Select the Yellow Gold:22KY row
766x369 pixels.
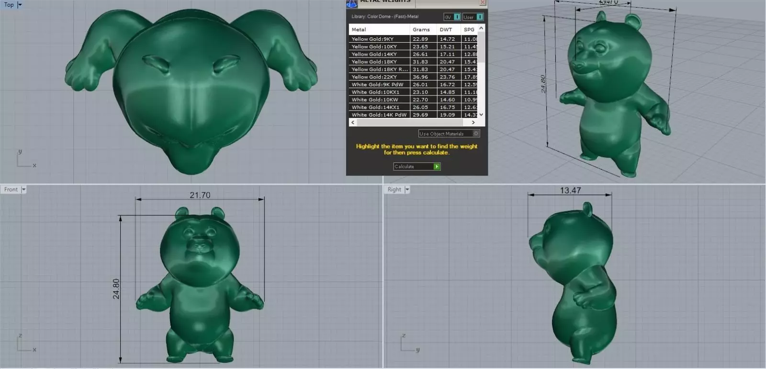click(x=413, y=77)
